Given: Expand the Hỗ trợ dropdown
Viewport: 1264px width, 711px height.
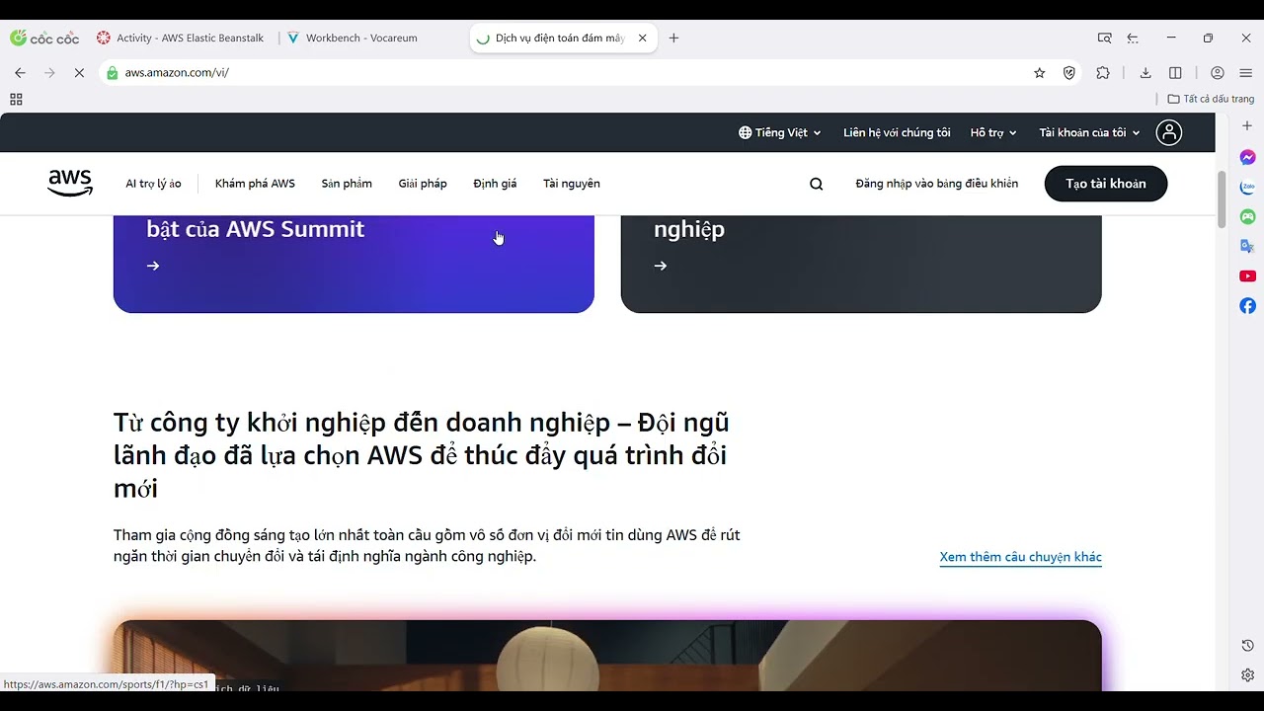Looking at the screenshot, I should (x=993, y=132).
